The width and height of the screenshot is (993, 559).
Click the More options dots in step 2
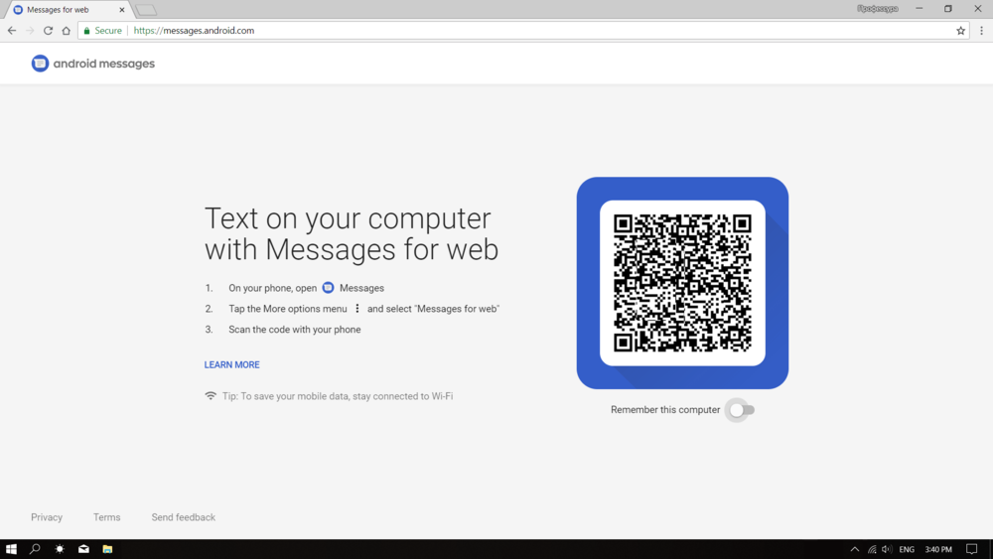point(357,309)
